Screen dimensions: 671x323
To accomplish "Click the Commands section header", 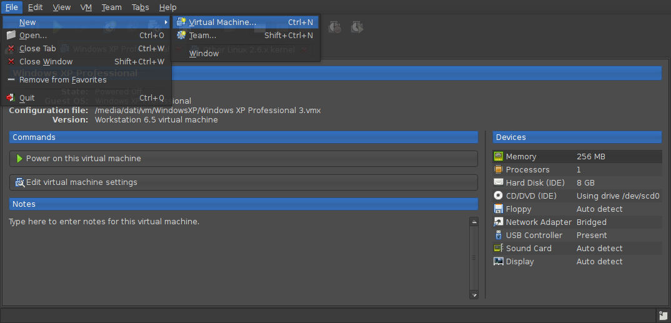I will click(244, 137).
